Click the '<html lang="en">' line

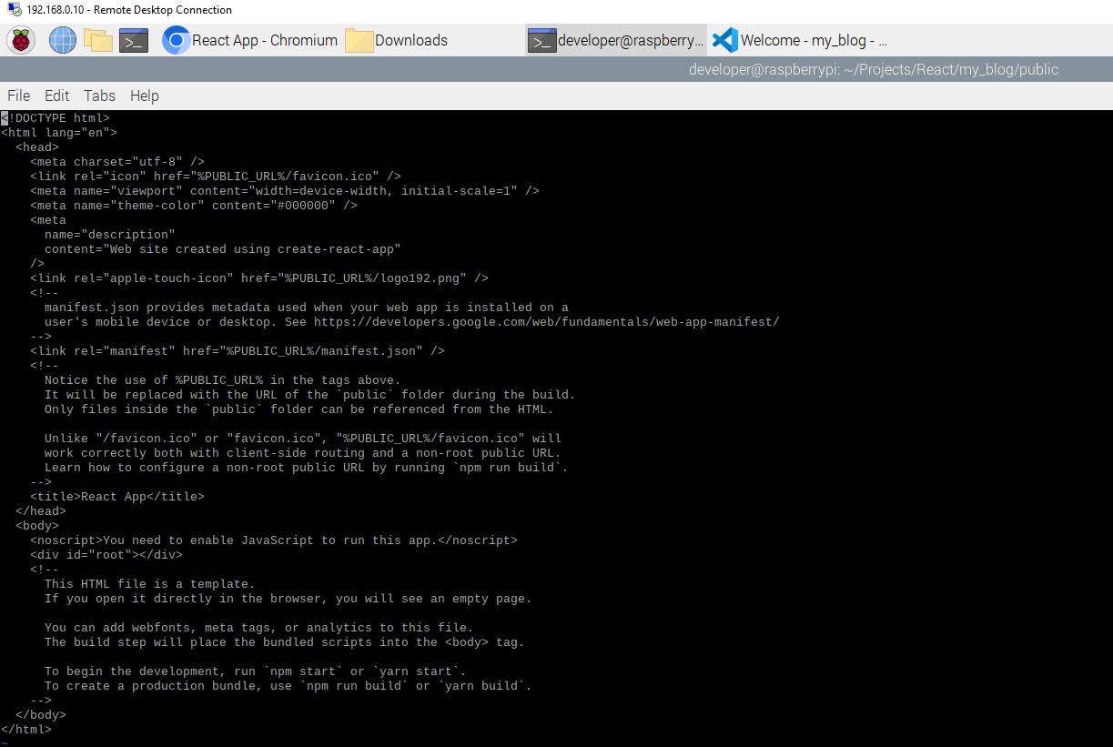pyautogui.click(x=59, y=133)
